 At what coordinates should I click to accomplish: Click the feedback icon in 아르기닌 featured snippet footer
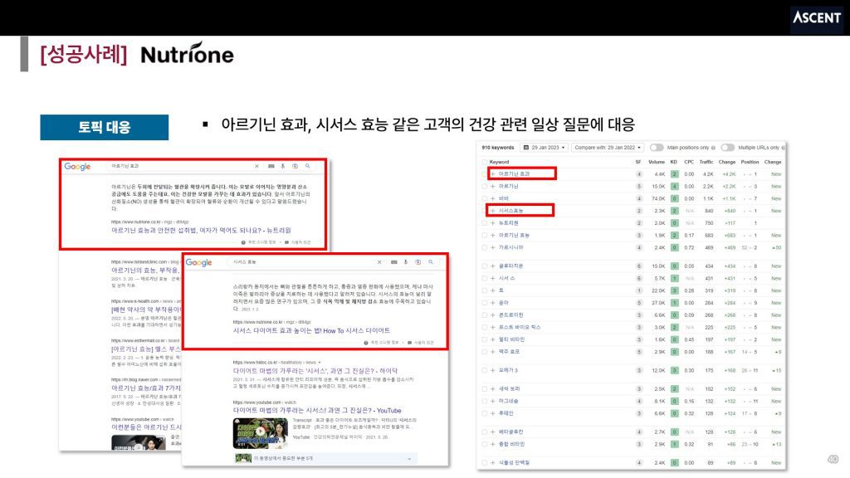286,242
